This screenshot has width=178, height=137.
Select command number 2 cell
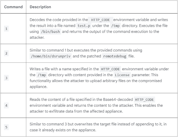(x=6, y=53)
